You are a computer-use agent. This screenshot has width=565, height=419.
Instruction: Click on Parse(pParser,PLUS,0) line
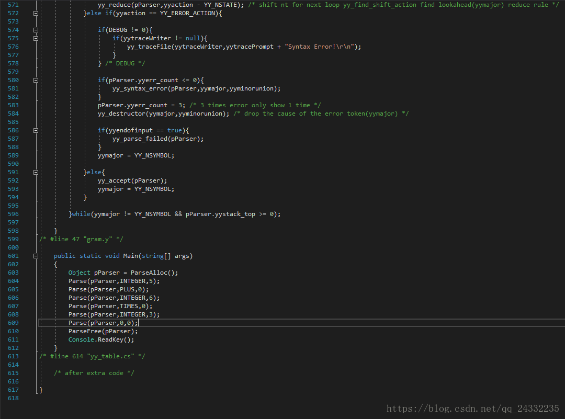click(x=108, y=290)
